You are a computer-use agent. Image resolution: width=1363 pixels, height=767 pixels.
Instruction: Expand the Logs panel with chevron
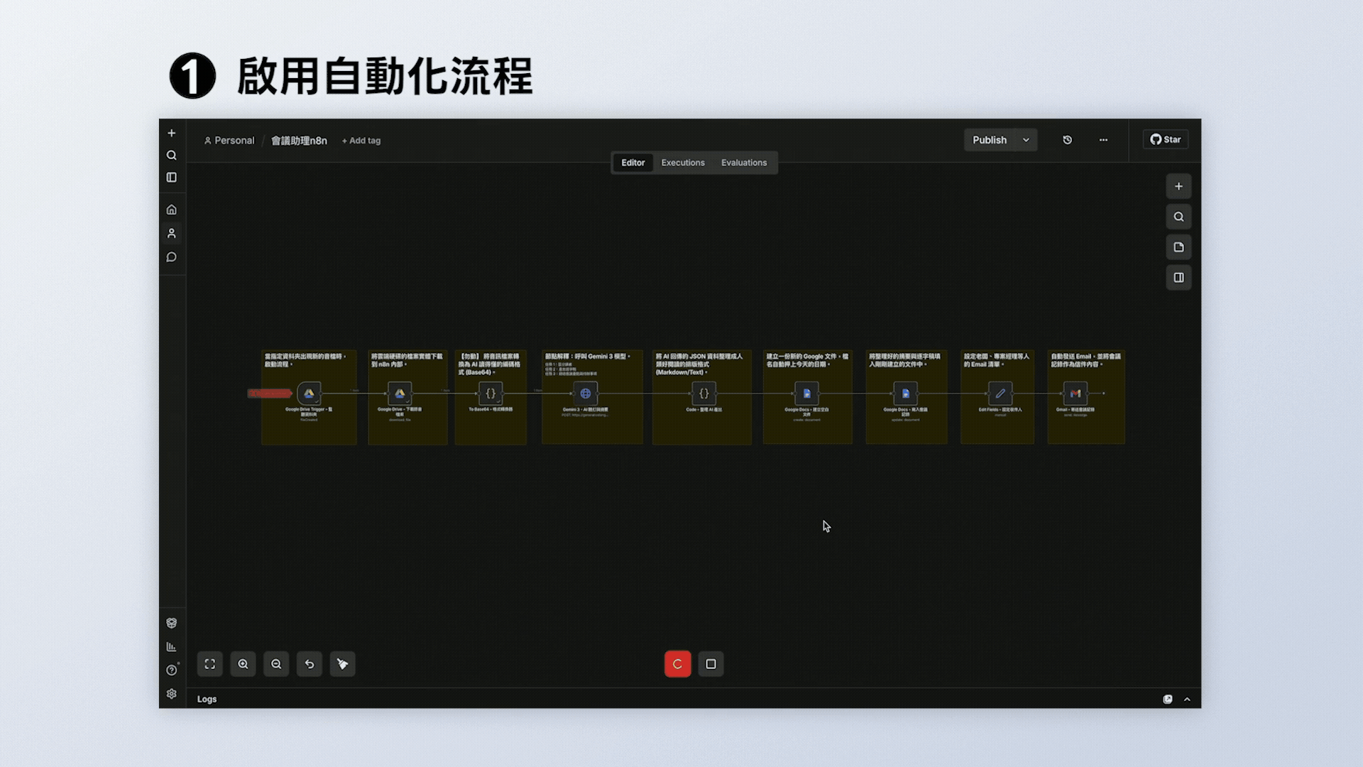tap(1187, 700)
